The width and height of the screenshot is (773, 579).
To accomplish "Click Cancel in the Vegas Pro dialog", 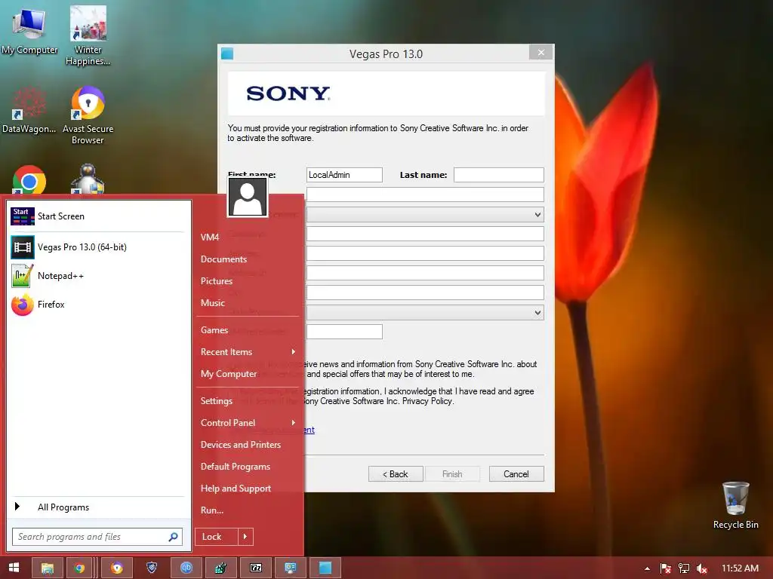I will (x=516, y=473).
